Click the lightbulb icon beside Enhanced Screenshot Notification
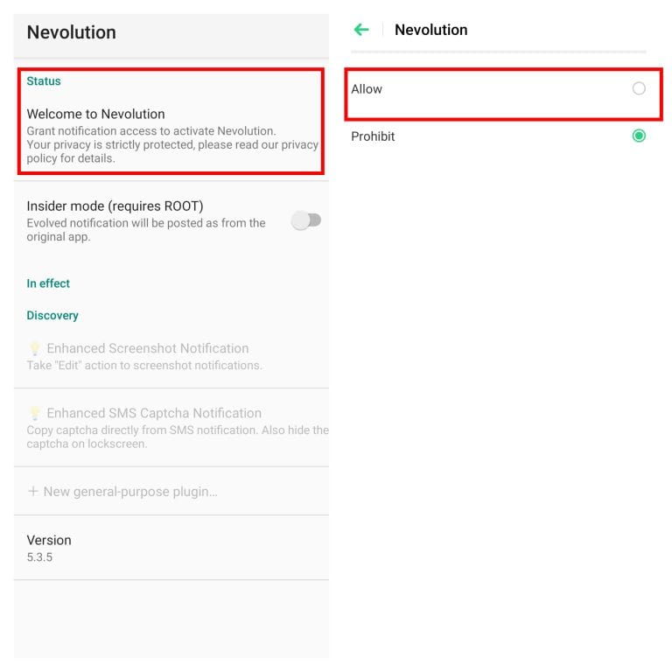Viewport: 672px width, 672px height. [x=35, y=348]
